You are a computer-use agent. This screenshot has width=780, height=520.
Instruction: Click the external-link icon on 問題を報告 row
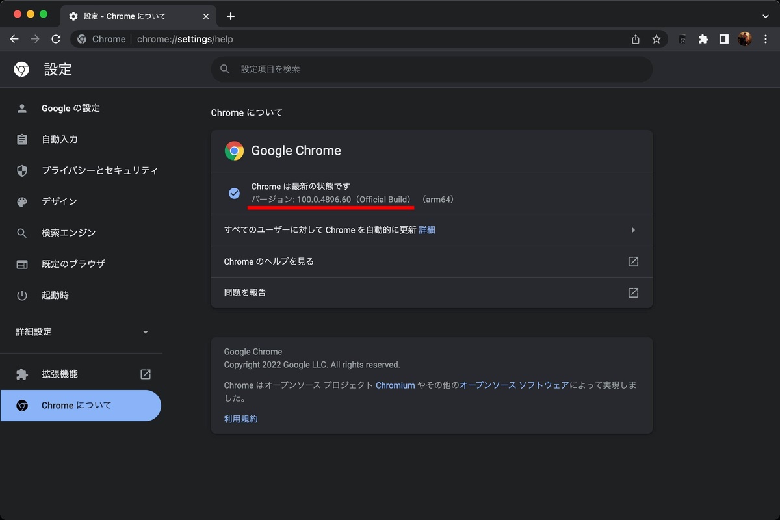click(x=633, y=293)
